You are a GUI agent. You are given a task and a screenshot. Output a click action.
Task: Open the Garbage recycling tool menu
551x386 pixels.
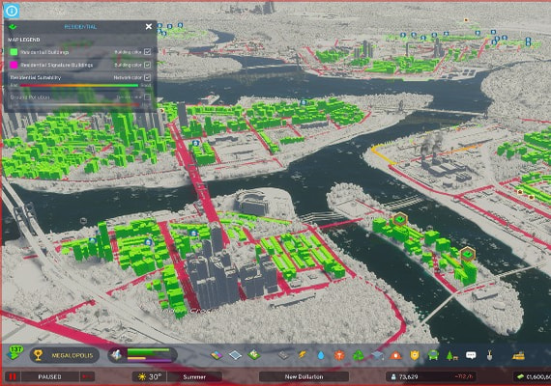coord(358,355)
